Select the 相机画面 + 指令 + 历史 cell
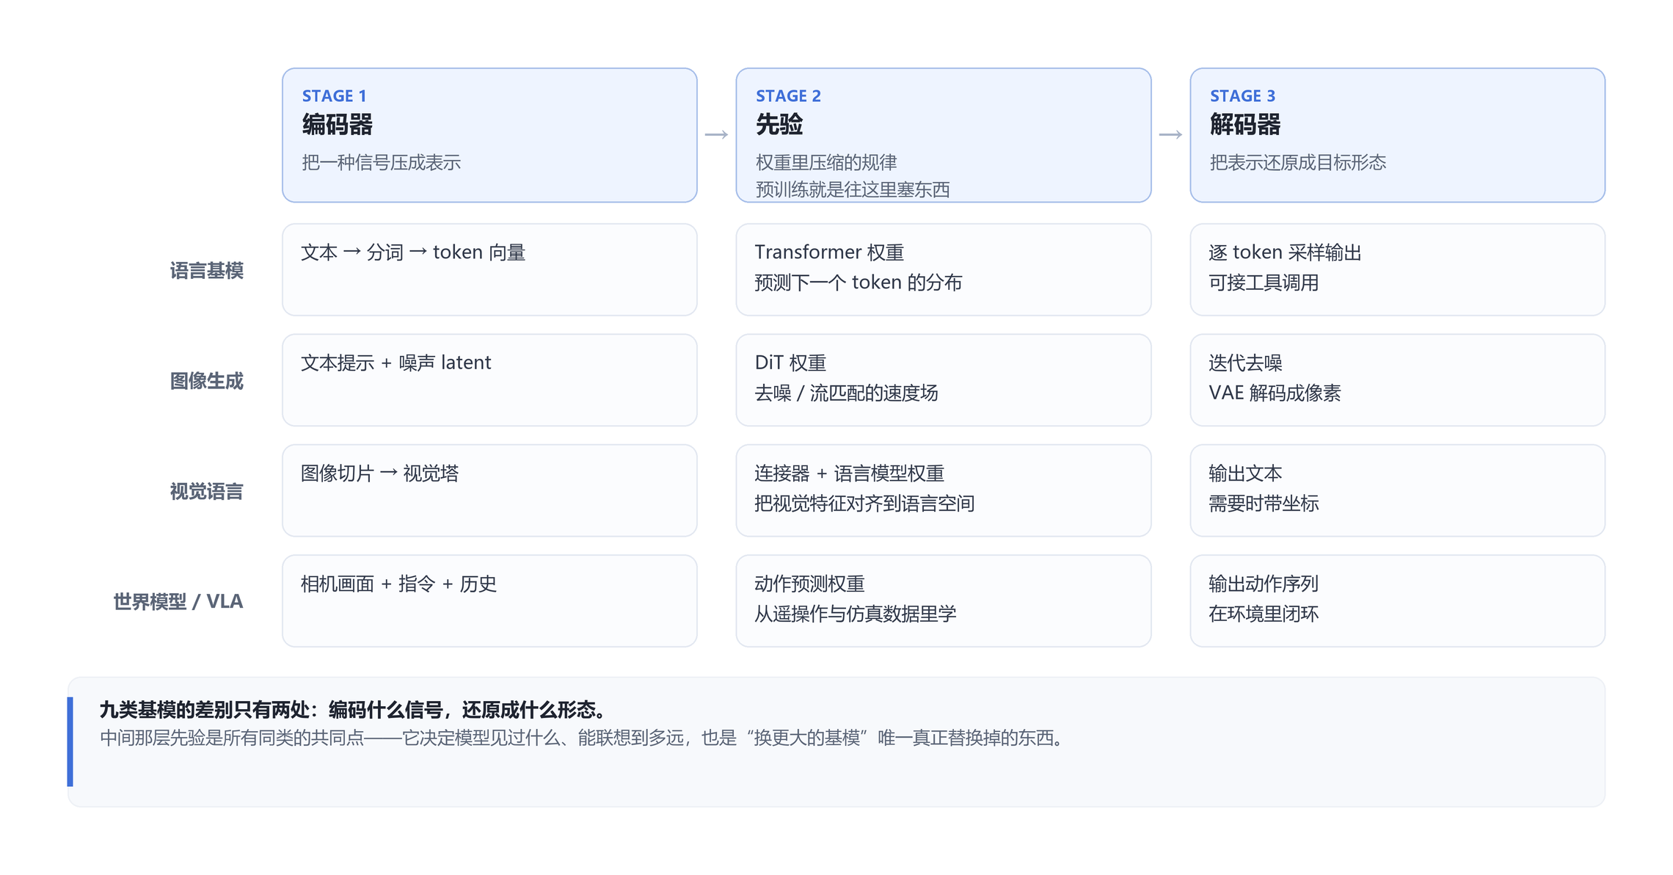The height and width of the screenshot is (875, 1673). [489, 600]
